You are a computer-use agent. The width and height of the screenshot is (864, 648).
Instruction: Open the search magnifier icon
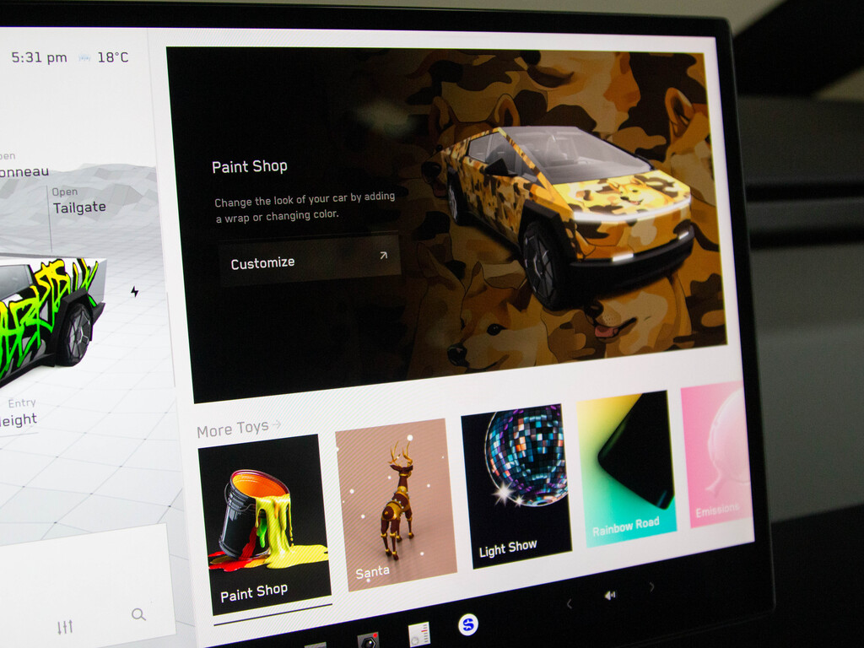[x=138, y=614]
